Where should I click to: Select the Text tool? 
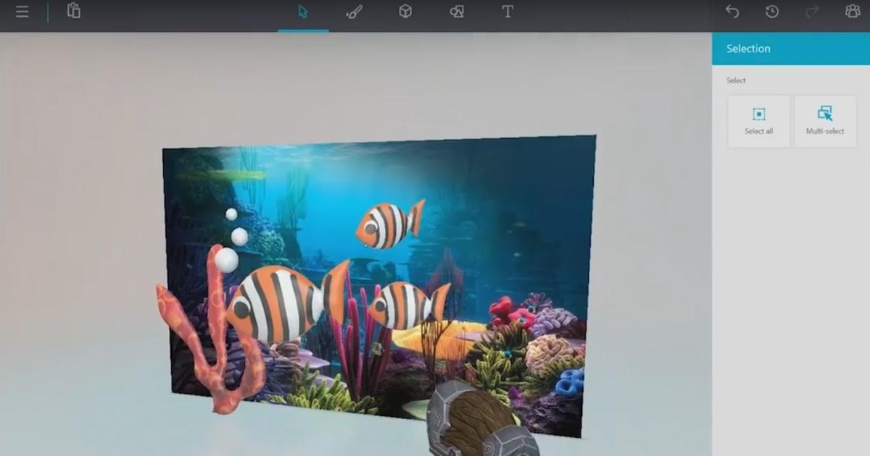pyautogui.click(x=507, y=12)
